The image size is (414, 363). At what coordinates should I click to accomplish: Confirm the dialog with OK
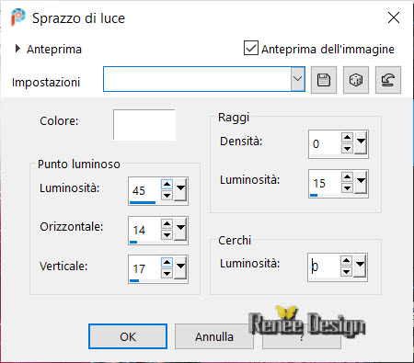tap(128, 336)
